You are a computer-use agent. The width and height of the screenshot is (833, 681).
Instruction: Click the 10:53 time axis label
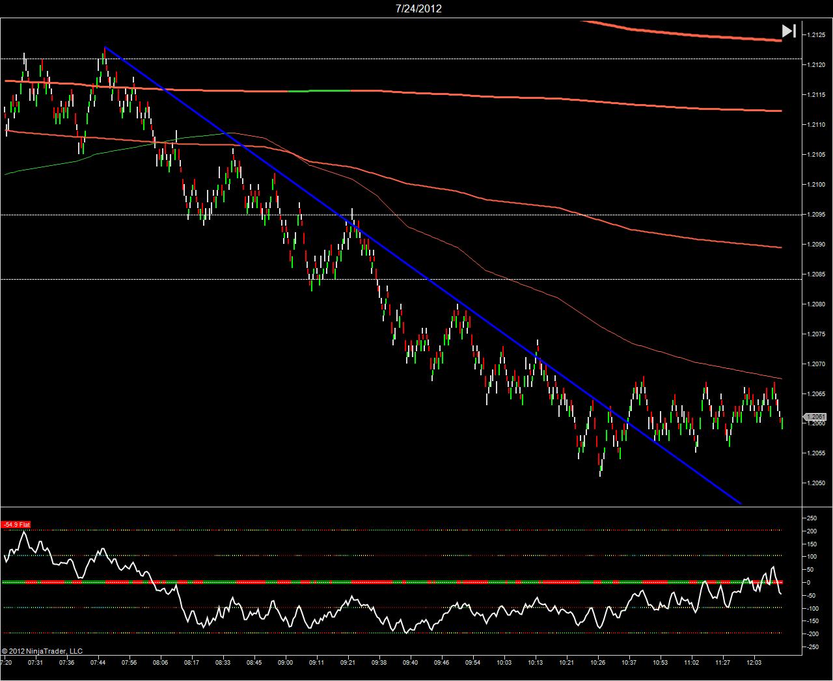[x=660, y=662]
